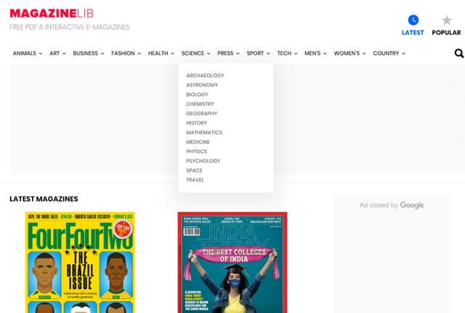
Task: Expand the Animals dropdown menu
Action: 28,53
